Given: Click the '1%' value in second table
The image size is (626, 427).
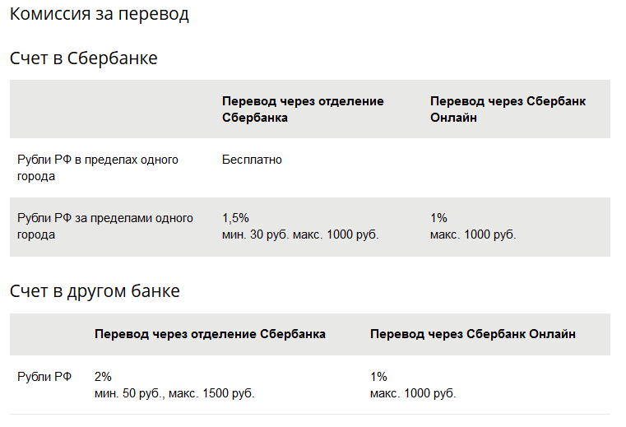Looking at the screenshot, I should coord(378,377).
